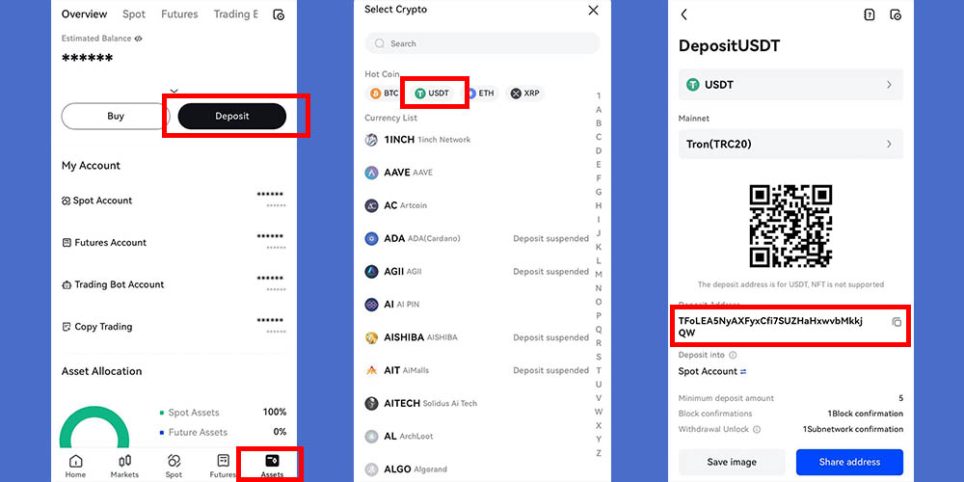Open Assets in bottom navigation
This screenshot has height=482, width=964.
[272, 466]
